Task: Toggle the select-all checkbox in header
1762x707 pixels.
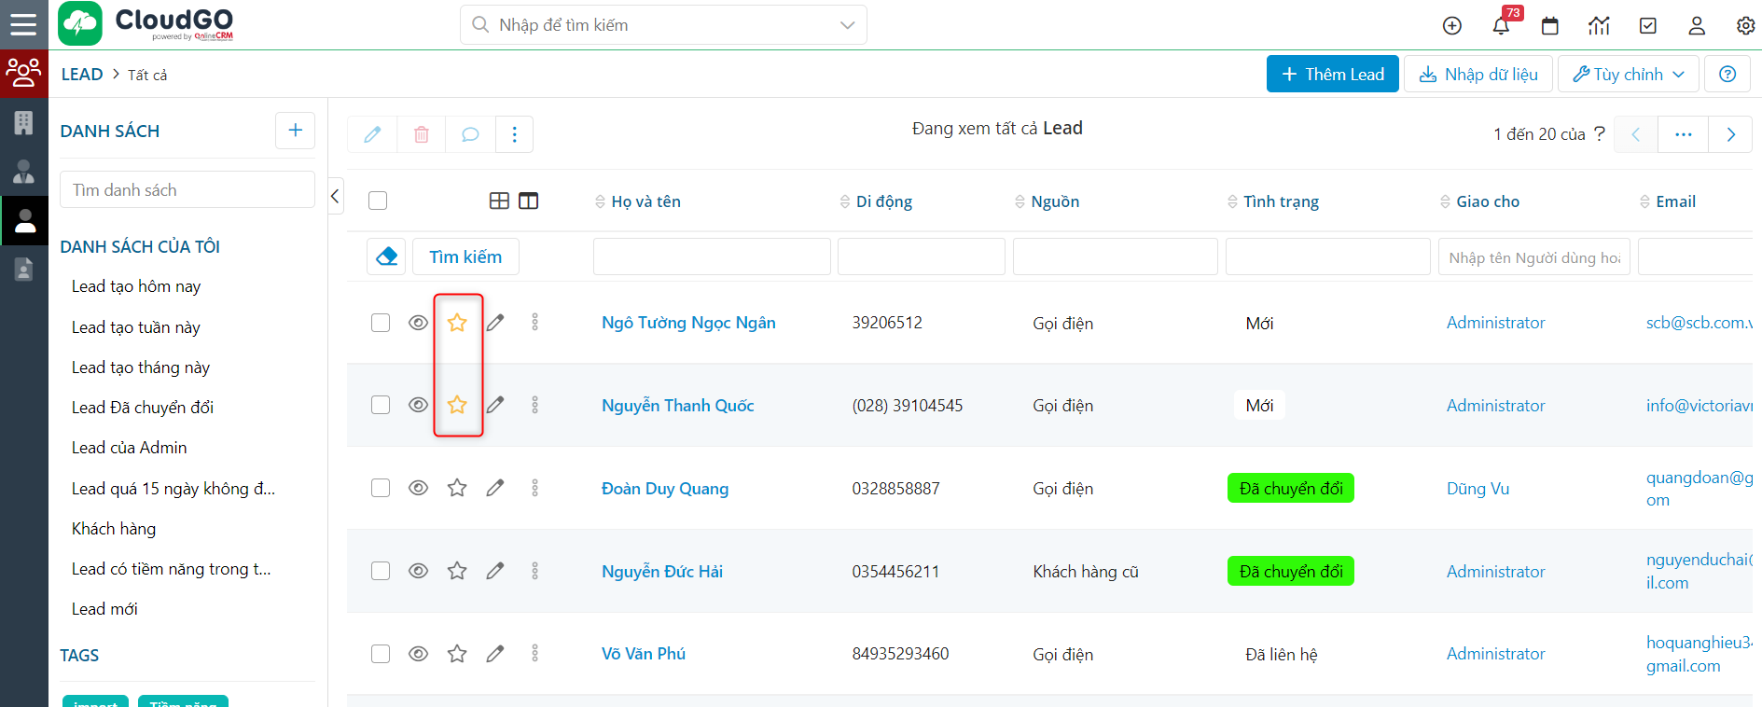Action: click(378, 201)
